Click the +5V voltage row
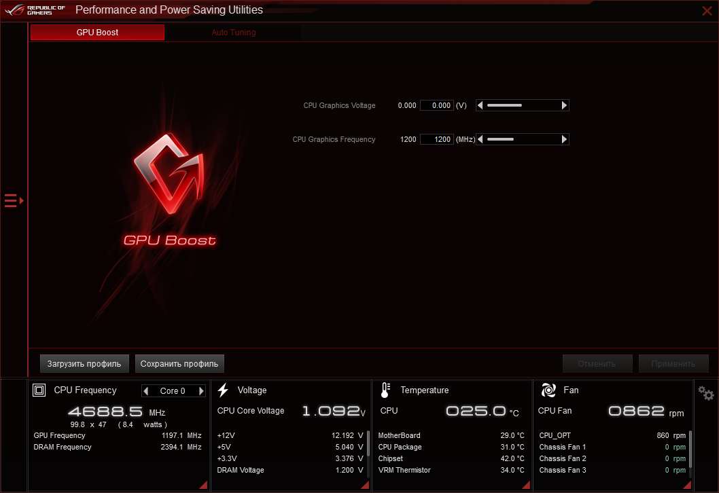The height and width of the screenshot is (493, 719). (x=290, y=448)
